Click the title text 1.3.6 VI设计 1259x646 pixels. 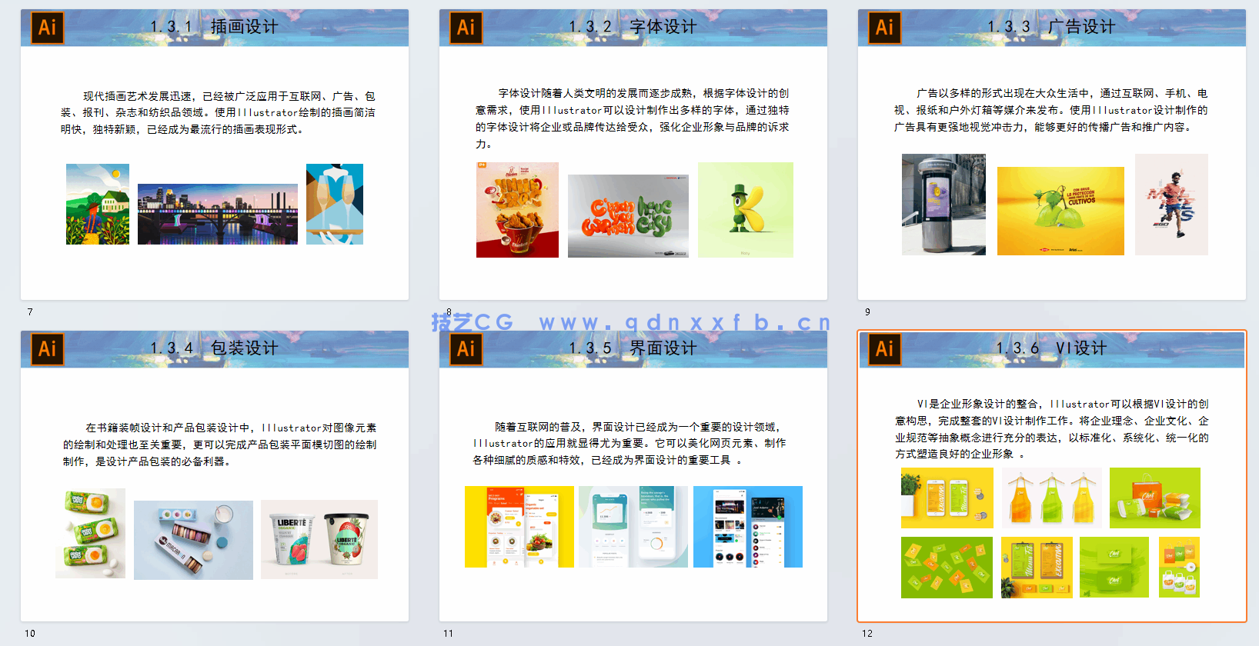[x=1051, y=348]
